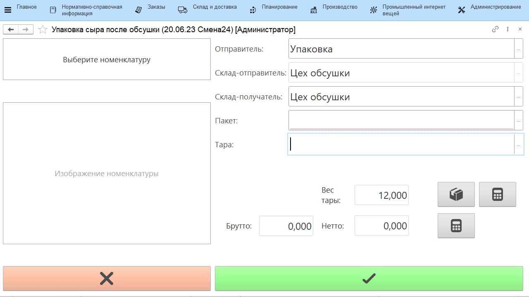Click the forward navigation arrow
Image resolution: width=529 pixels, height=297 pixels.
coord(26,29)
